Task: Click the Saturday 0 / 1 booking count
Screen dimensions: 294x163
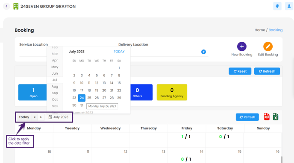Action: [224, 137]
